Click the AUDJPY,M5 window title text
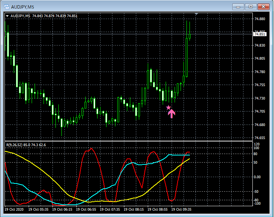Screen dimensions: 274x217 click(23, 7)
